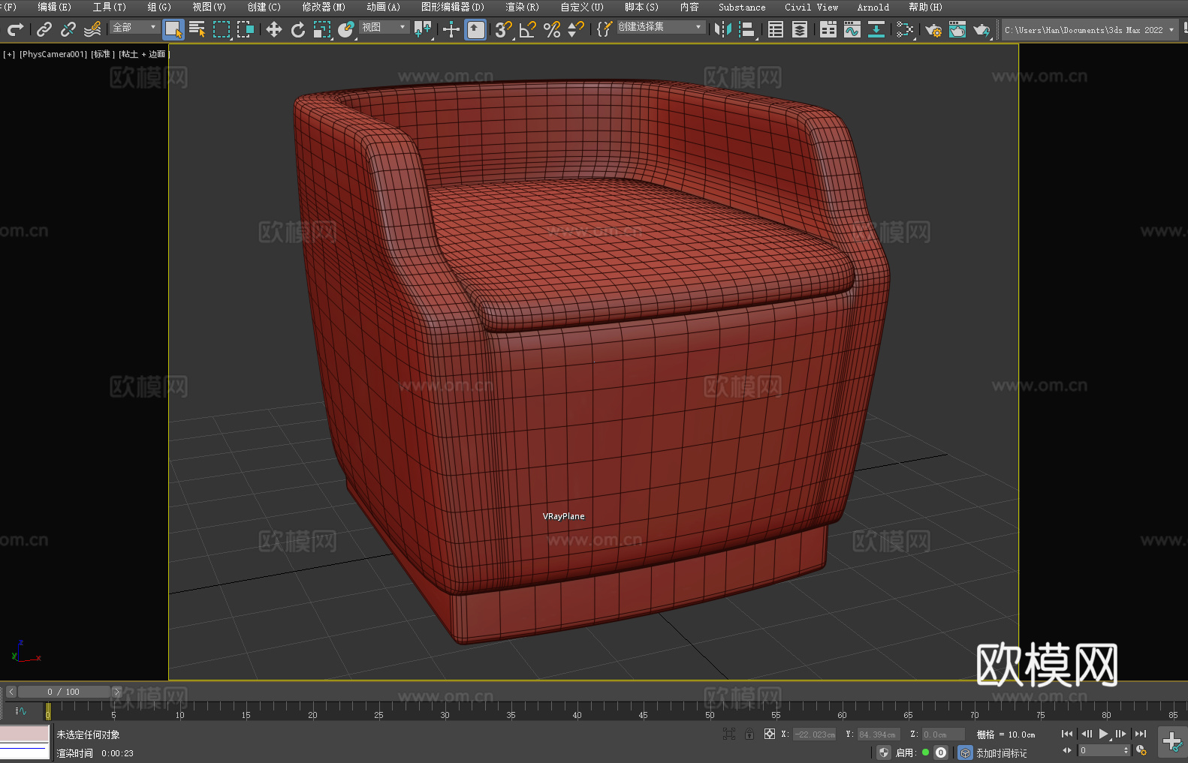Click the Bind to Space Warp icon
The width and height of the screenshot is (1188, 763).
(92, 29)
